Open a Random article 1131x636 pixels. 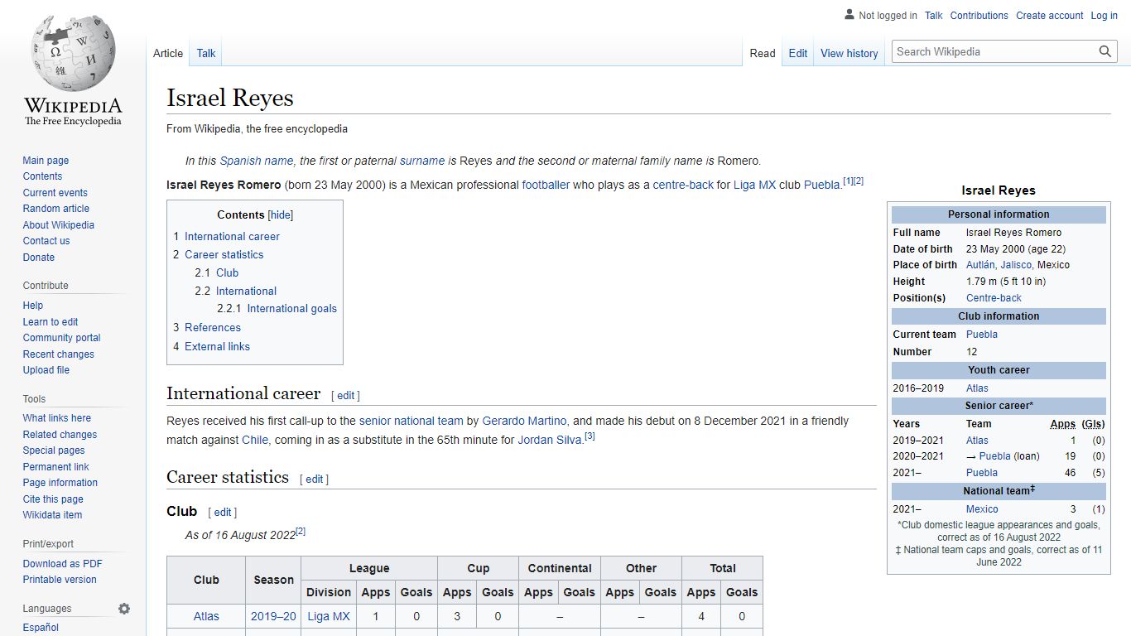pyautogui.click(x=56, y=209)
